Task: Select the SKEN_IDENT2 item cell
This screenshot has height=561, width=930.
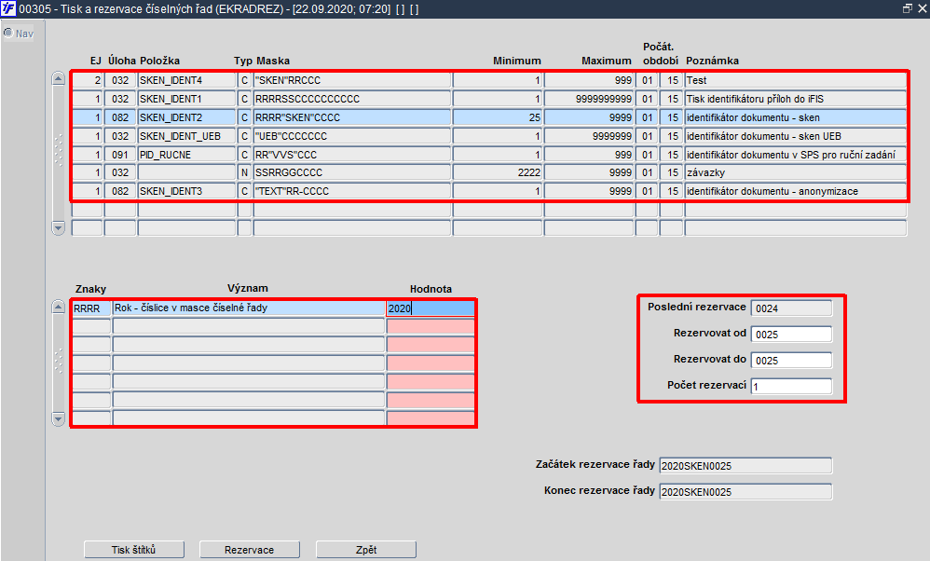Action: 186,117
